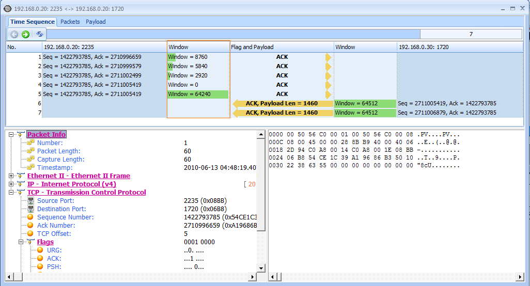The width and height of the screenshot is (530, 286).
Task: Collapse the Flags tree node
Action: click(x=21, y=242)
